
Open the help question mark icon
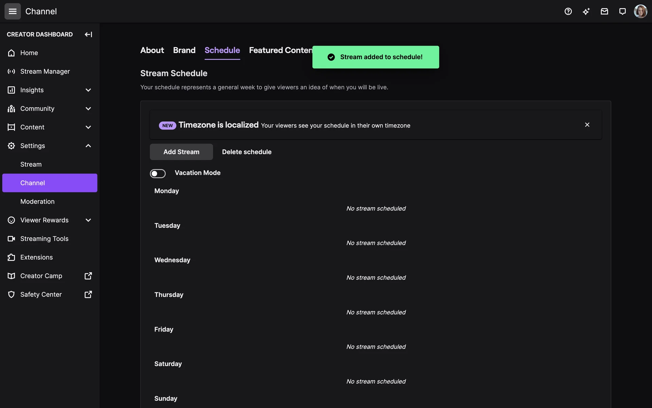(x=568, y=11)
